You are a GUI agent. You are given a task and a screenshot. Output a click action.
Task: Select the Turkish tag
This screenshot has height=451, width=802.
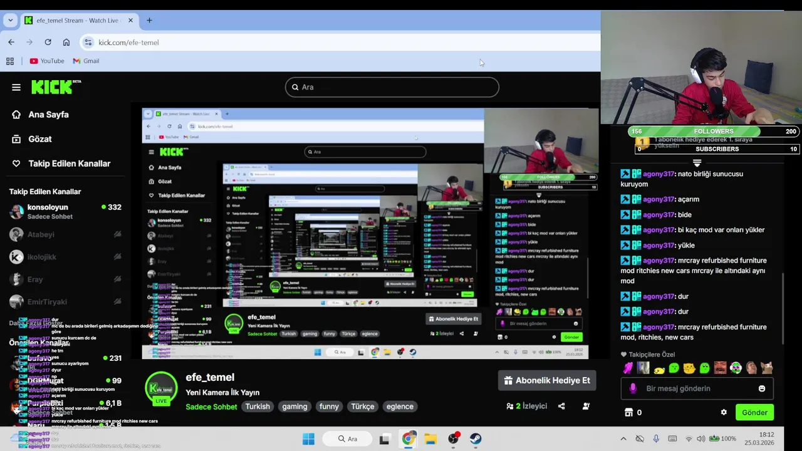258,407
